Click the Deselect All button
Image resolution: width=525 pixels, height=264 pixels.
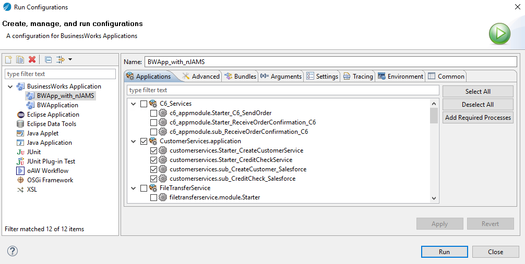coord(478,105)
